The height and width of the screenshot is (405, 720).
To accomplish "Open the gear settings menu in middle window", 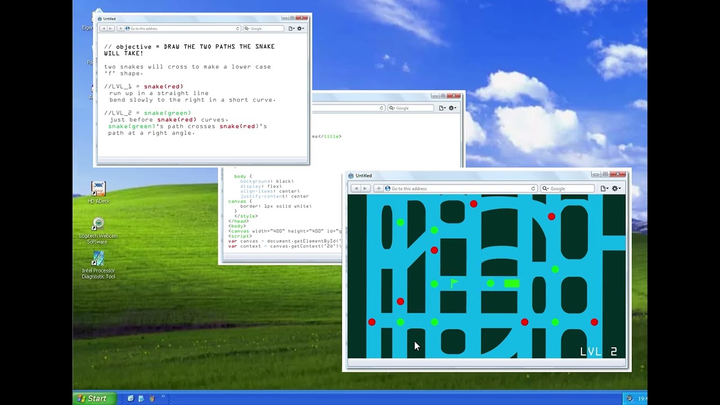I will click(452, 108).
